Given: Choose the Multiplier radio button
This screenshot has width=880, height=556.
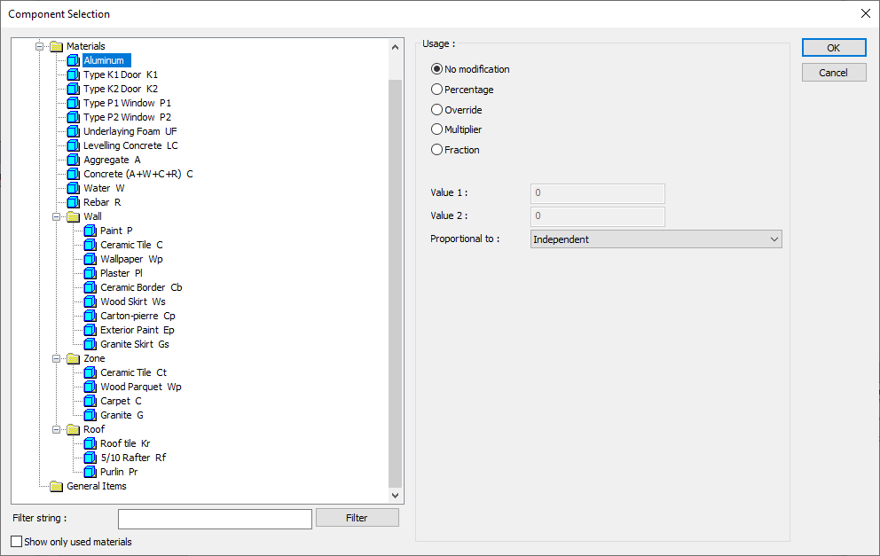Looking at the screenshot, I should pyautogui.click(x=436, y=129).
